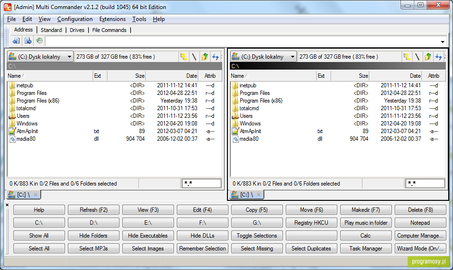
Task: Click the swap/refresh arrows icon in left panel
Action: [x=215, y=57]
